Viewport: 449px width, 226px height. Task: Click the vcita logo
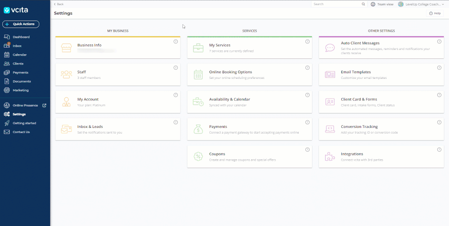click(16, 10)
